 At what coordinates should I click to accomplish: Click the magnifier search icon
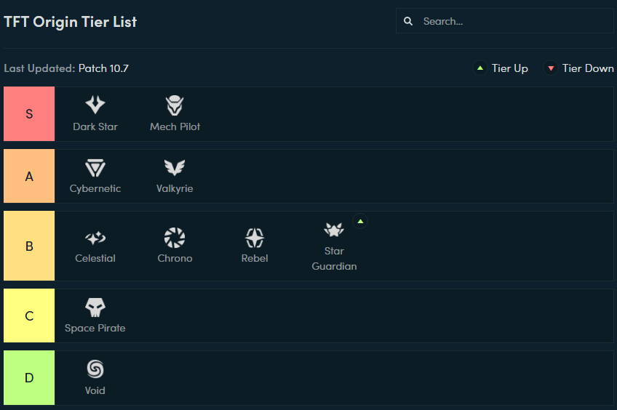click(x=408, y=21)
